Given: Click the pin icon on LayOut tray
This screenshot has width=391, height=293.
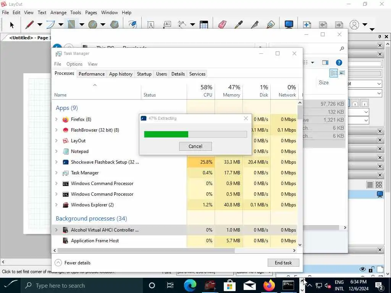Looking at the screenshot, I should click(380, 37).
